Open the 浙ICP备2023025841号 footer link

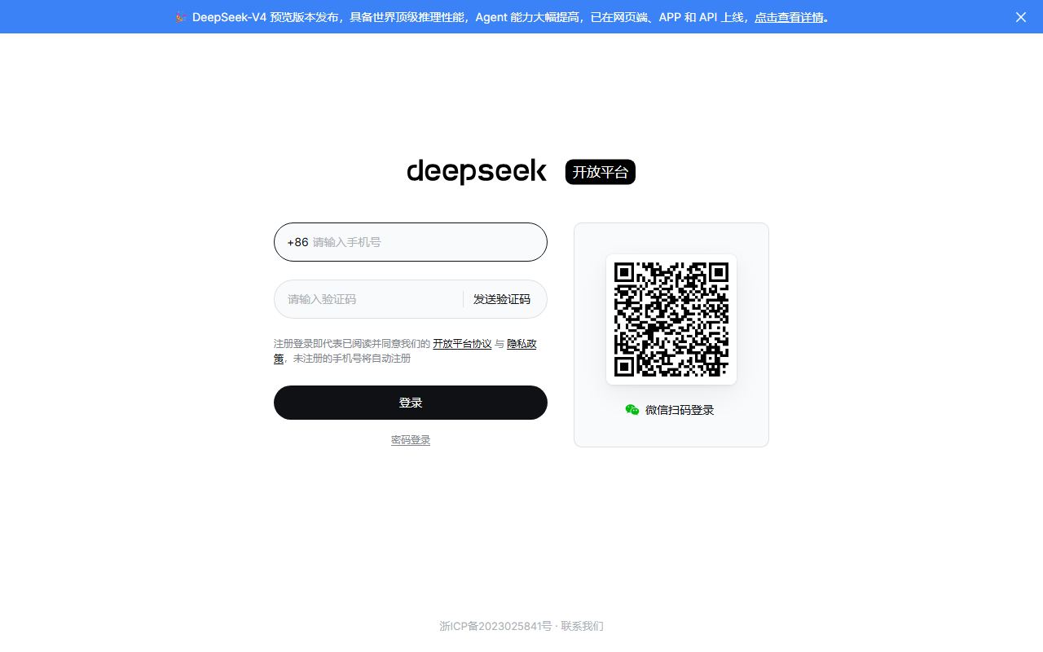pyautogui.click(x=495, y=626)
